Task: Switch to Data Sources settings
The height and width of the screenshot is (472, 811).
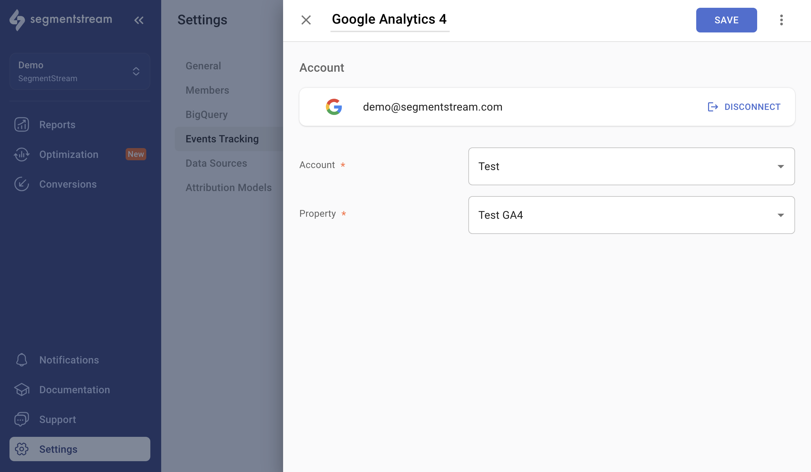Action: [216, 163]
